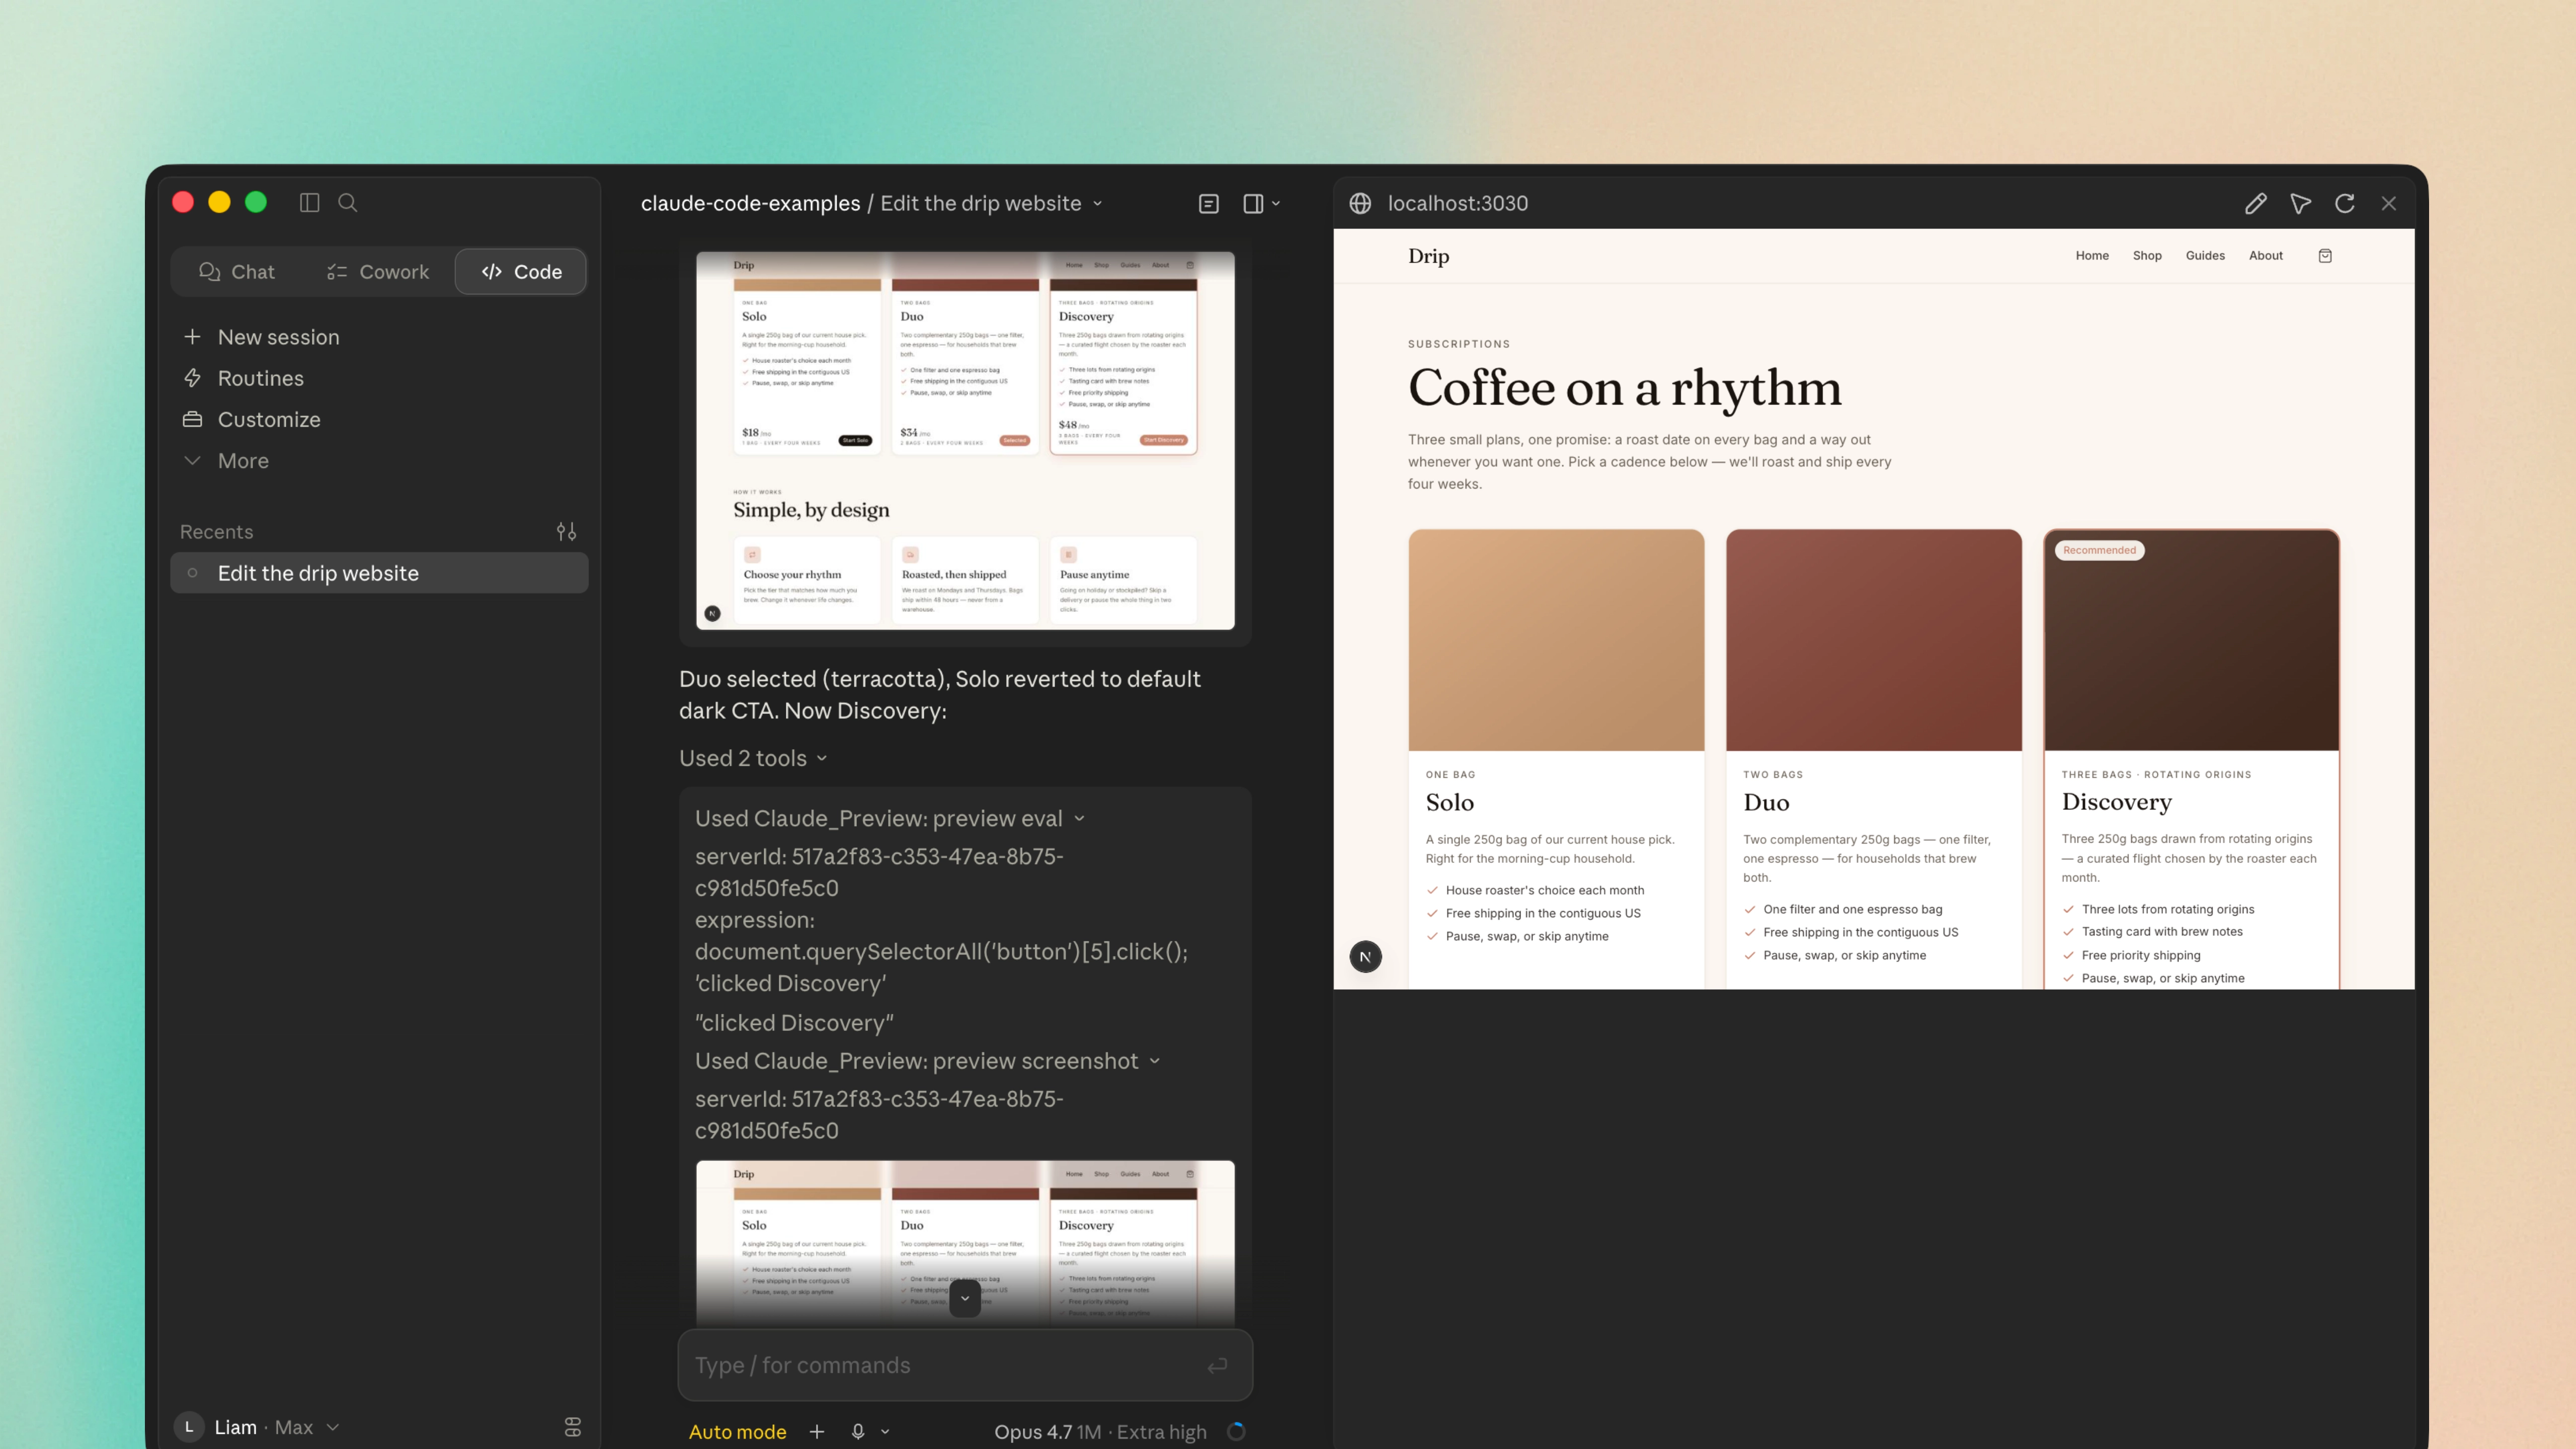Click the Recommended badge on Discovery
2576x1449 pixels.
point(2099,550)
